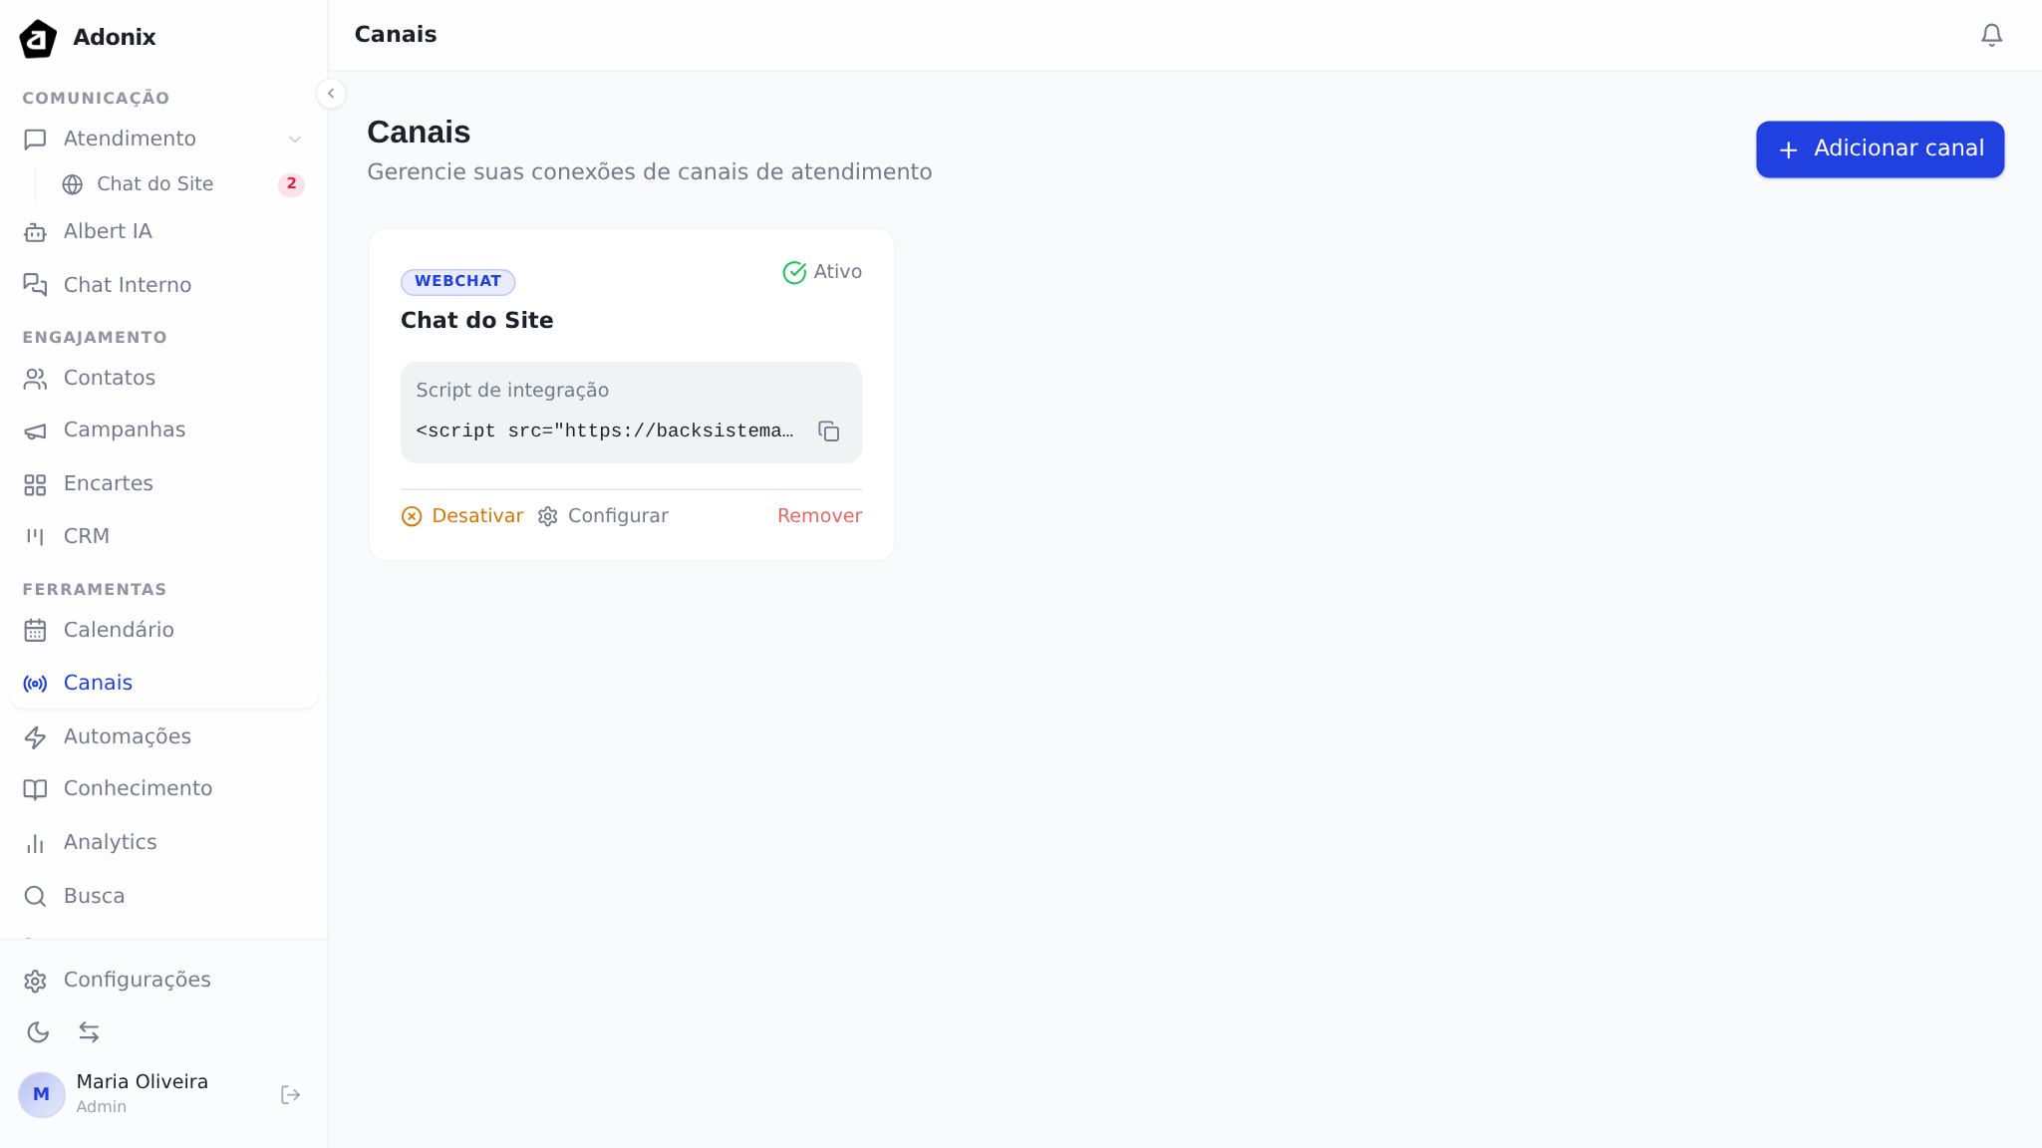2042x1148 pixels.
Task: Click the Chat do Site card title
Action: (476, 320)
